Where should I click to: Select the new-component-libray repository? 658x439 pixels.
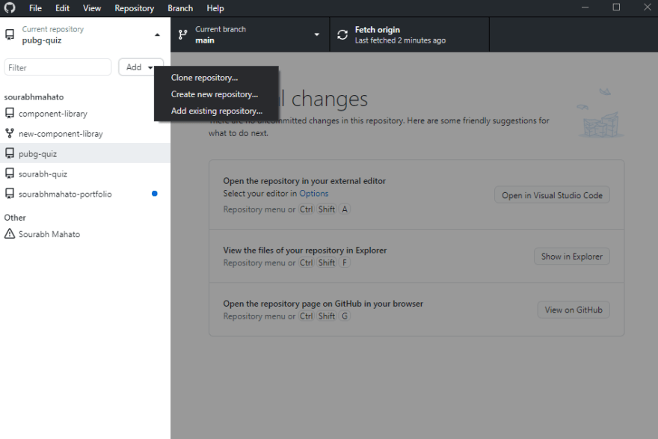coord(85,133)
